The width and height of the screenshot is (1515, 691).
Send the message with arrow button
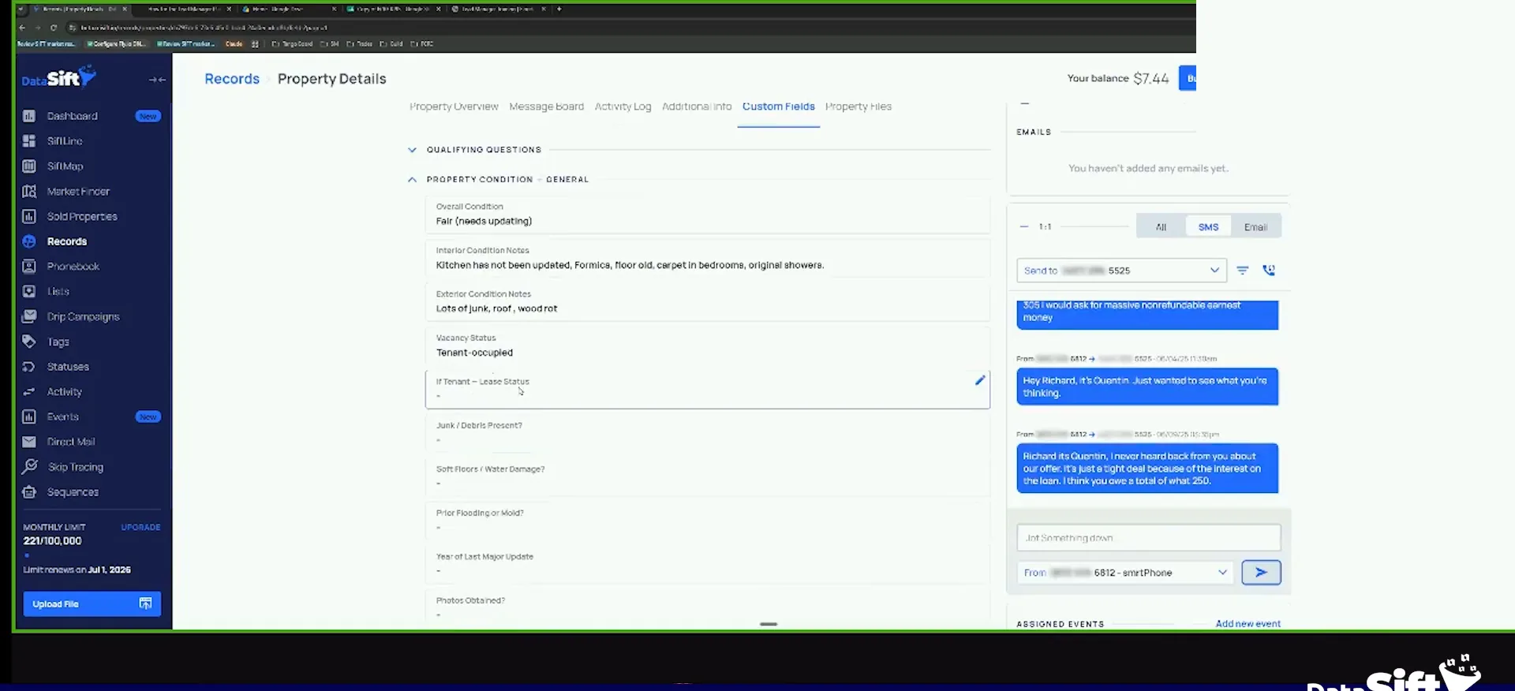coord(1261,573)
